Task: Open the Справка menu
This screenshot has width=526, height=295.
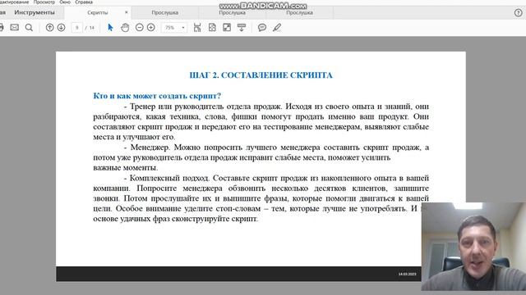Action: [84, 2]
